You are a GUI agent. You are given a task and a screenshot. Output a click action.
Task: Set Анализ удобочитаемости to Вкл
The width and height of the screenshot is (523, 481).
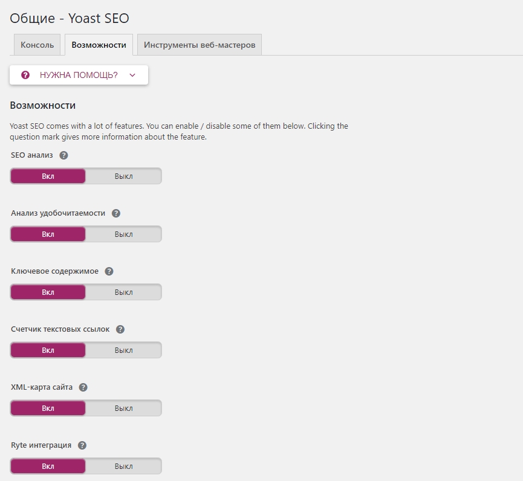point(48,234)
